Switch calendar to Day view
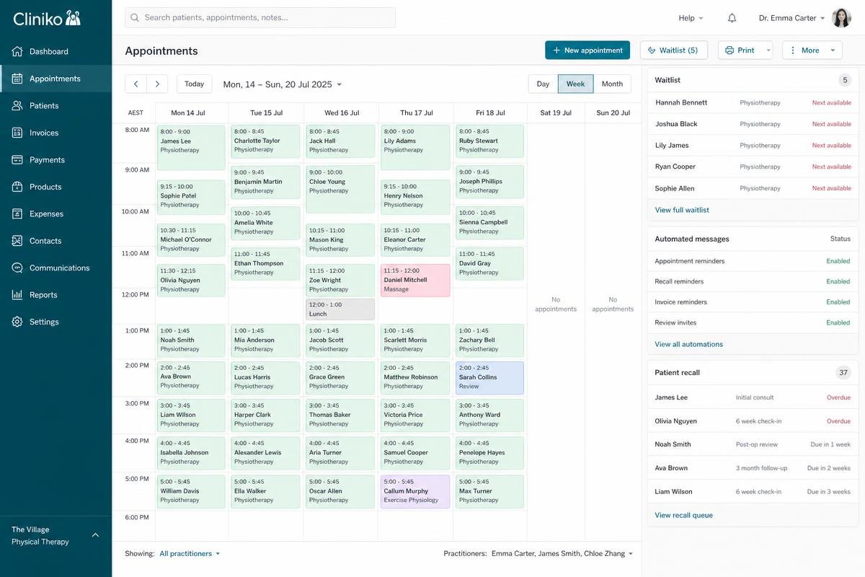 [543, 84]
